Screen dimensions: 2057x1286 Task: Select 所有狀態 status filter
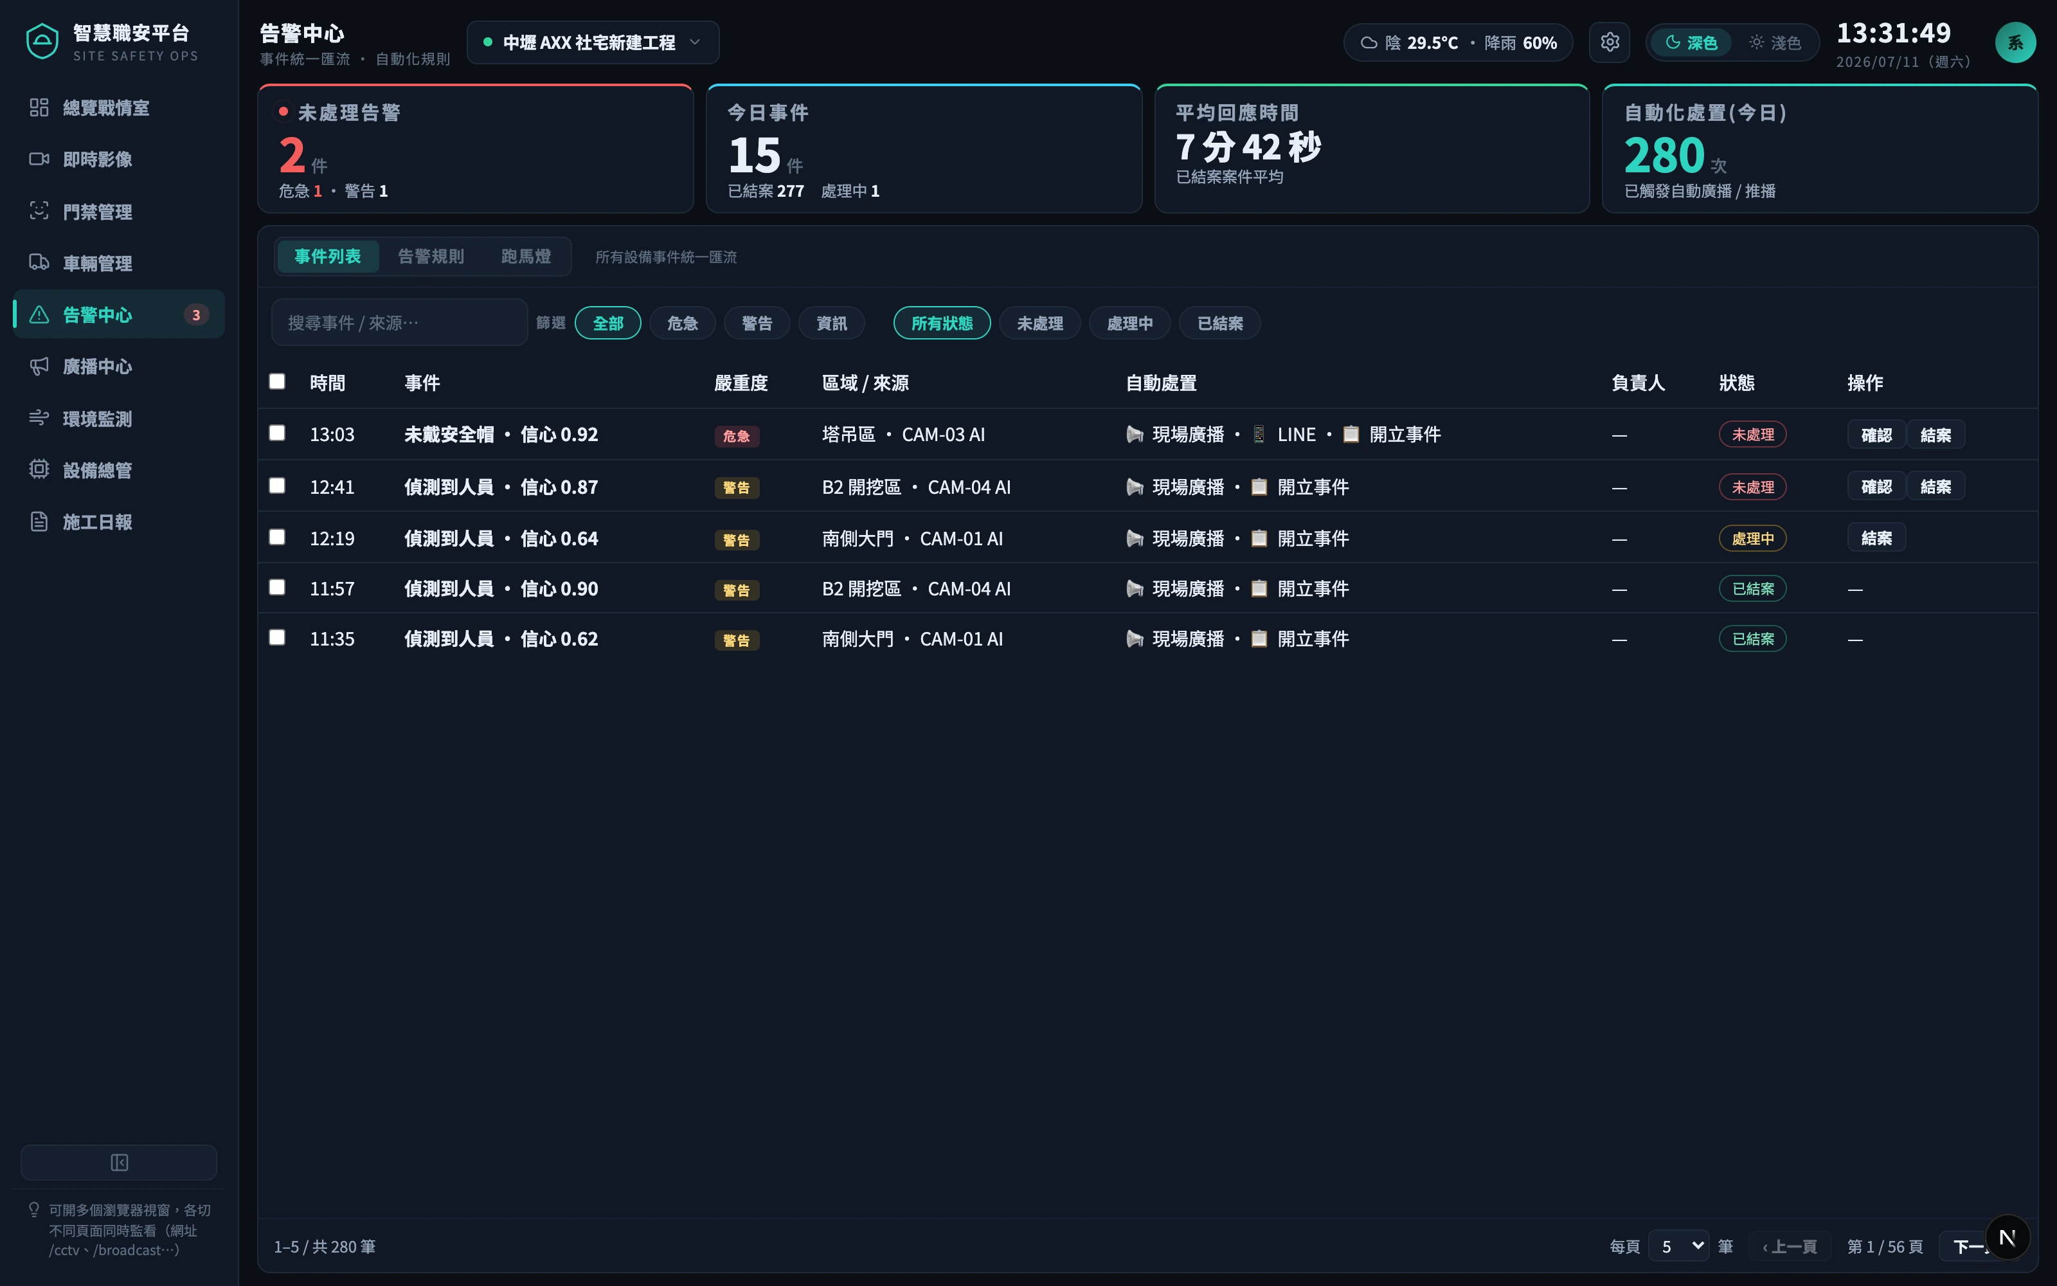pyautogui.click(x=942, y=323)
